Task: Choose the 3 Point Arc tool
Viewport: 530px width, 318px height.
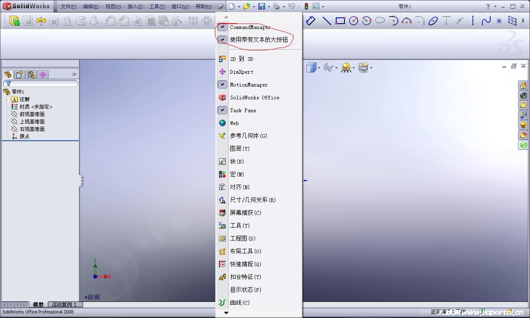Action: point(407,21)
